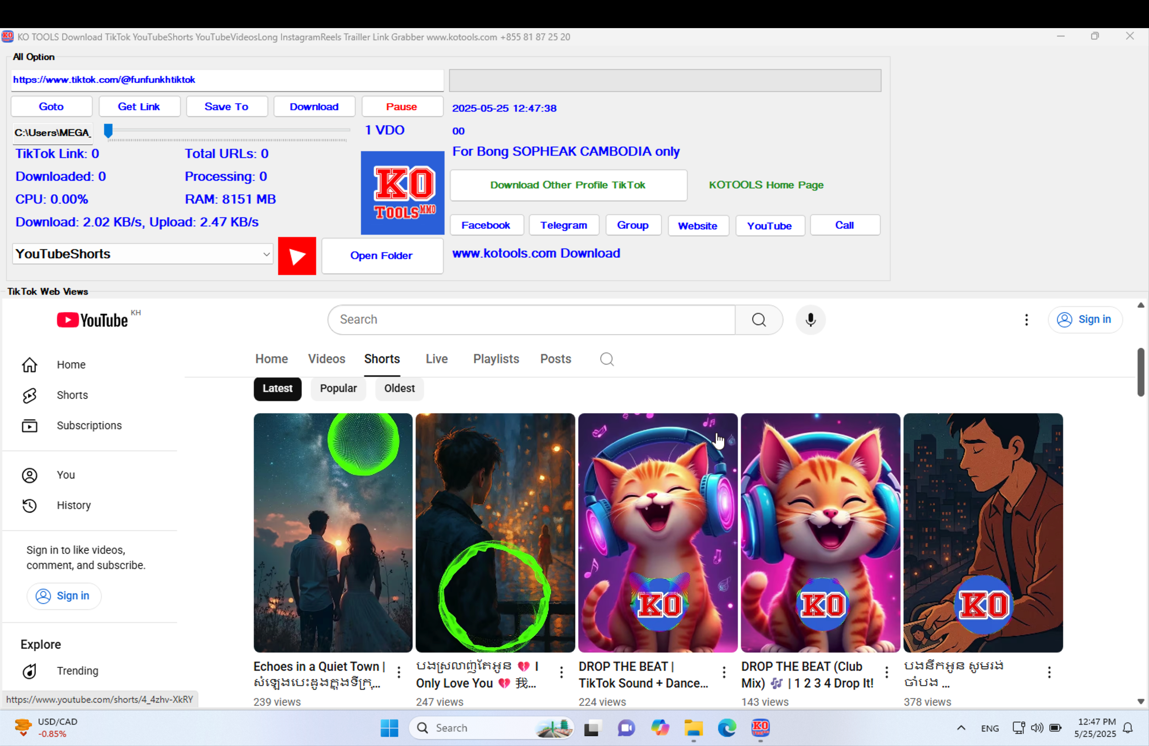Viewport: 1149px width, 746px height.
Task: Click the C:\Users\MEGA_ save path field
Action: pyautogui.click(x=52, y=133)
